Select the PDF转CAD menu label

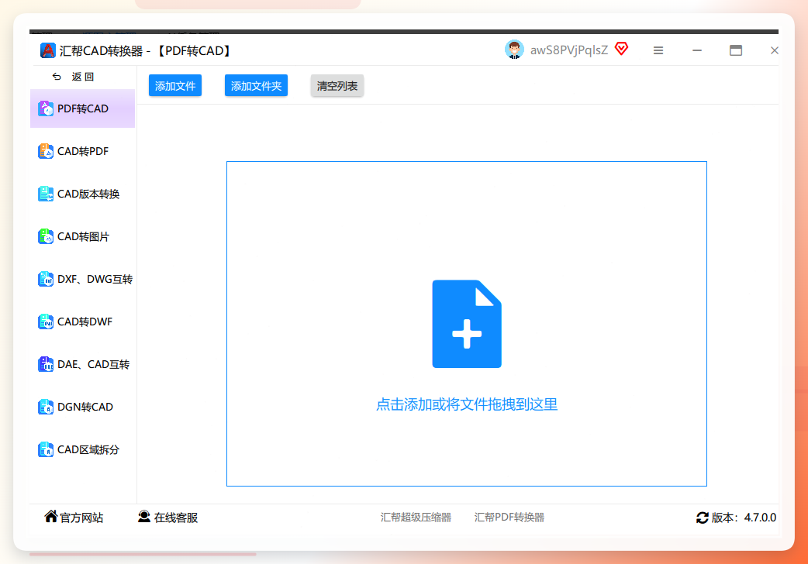click(83, 108)
